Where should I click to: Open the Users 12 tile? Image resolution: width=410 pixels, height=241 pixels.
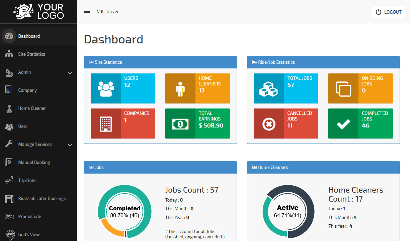[123, 88]
